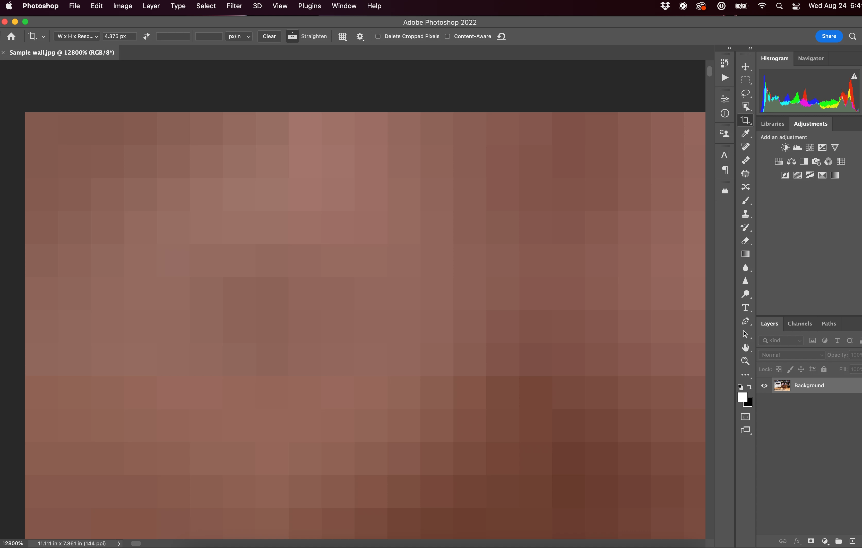Select the Horizontal Type tool
The height and width of the screenshot is (548, 862).
[745, 308]
